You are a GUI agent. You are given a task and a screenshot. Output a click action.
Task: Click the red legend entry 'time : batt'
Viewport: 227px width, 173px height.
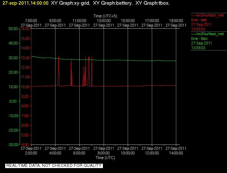tap(199, 20)
